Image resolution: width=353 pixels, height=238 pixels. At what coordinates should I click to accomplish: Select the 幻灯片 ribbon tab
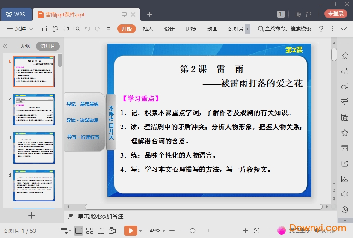pyautogui.click(x=236, y=29)
